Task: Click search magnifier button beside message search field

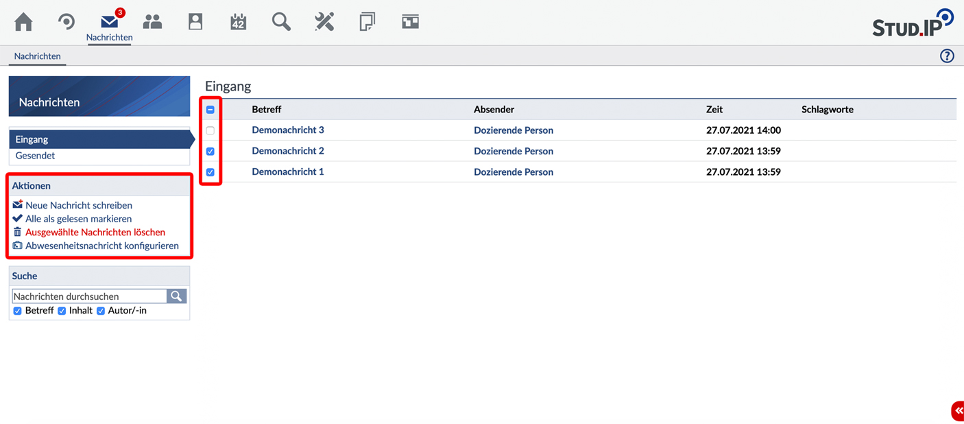Action: click(x=177, y=296)
